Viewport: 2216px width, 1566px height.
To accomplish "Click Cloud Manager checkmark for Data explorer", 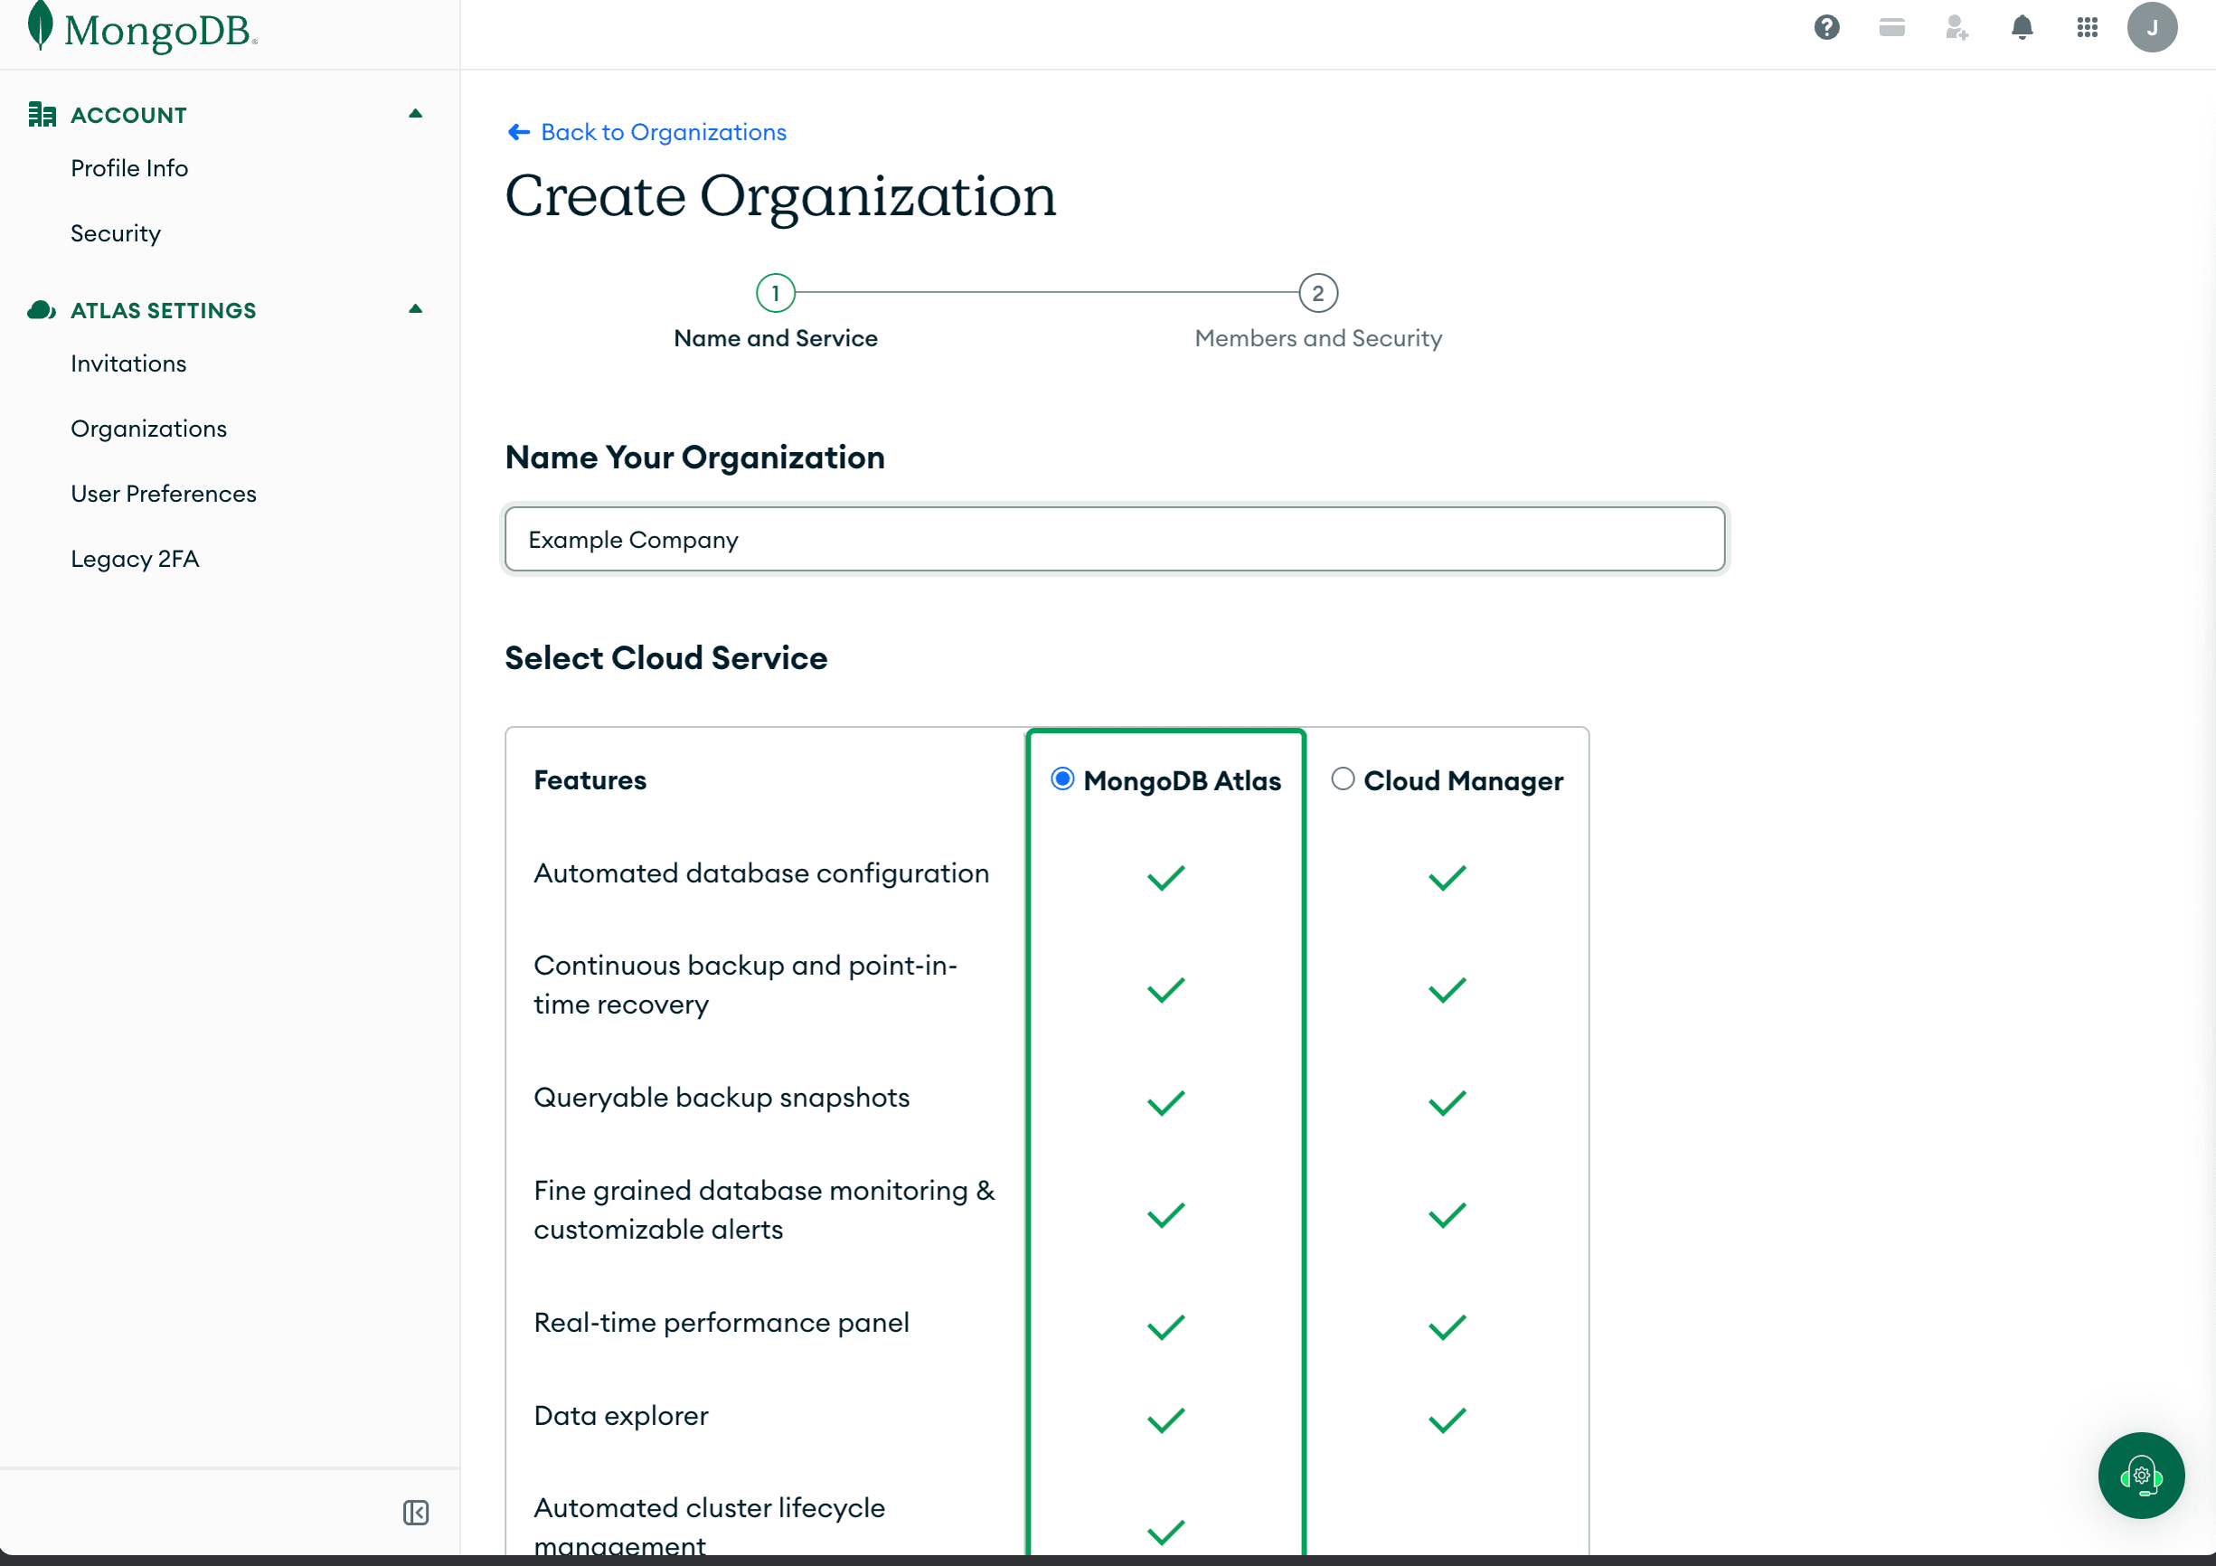I will (1447, 1420).
